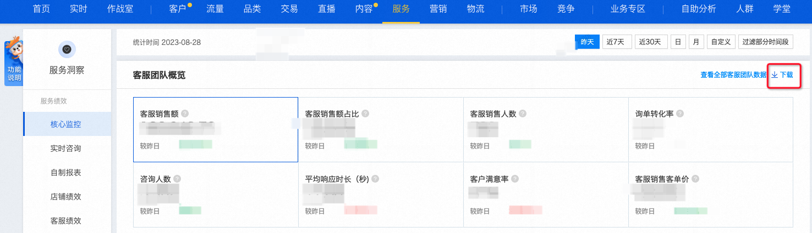
Task: Open 自制报表 in the sidebar
Action: click(x=67, y=172)
